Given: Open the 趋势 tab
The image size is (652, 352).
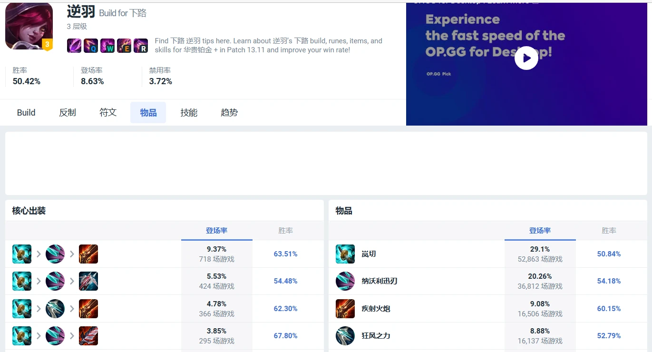Looking at the screenshot, I should (x=229, y=113).
